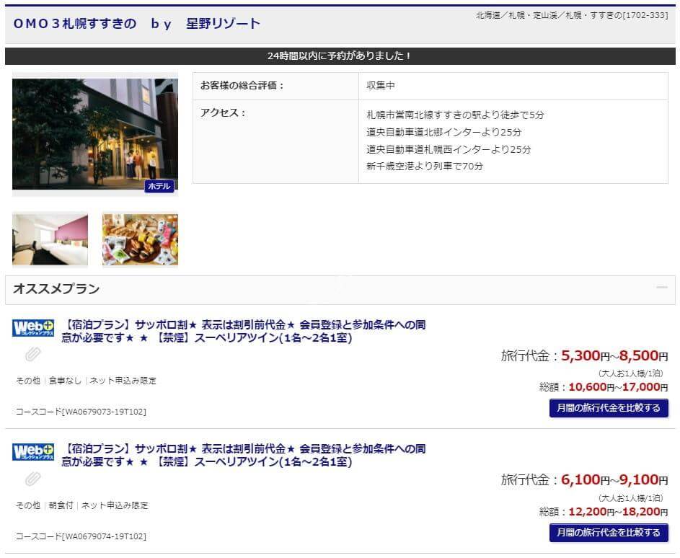The height and width of the screenshot is (558, 680).
Task: Open the twin room thumbnail photo
Action: (x=50, y=239)
